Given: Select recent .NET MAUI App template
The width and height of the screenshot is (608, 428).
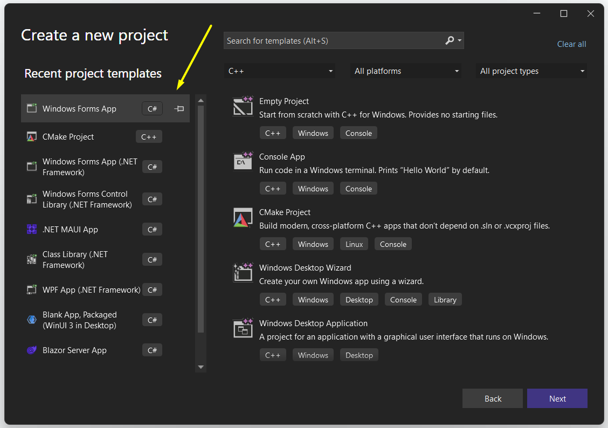Looking at the screenshot, I should [105, 229].
